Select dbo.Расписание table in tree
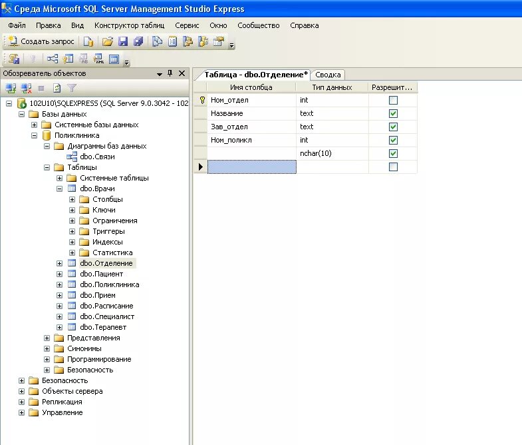This screenshot has height=445, width=522. point(106,306)
